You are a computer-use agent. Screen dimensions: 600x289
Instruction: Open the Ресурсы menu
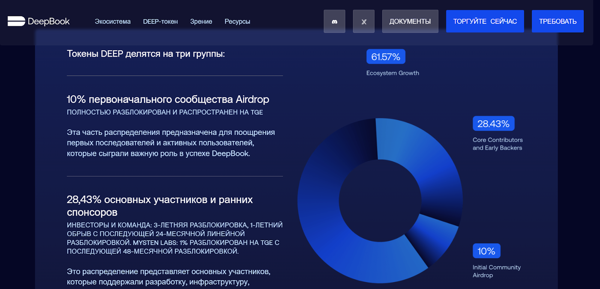pos(237,22)
